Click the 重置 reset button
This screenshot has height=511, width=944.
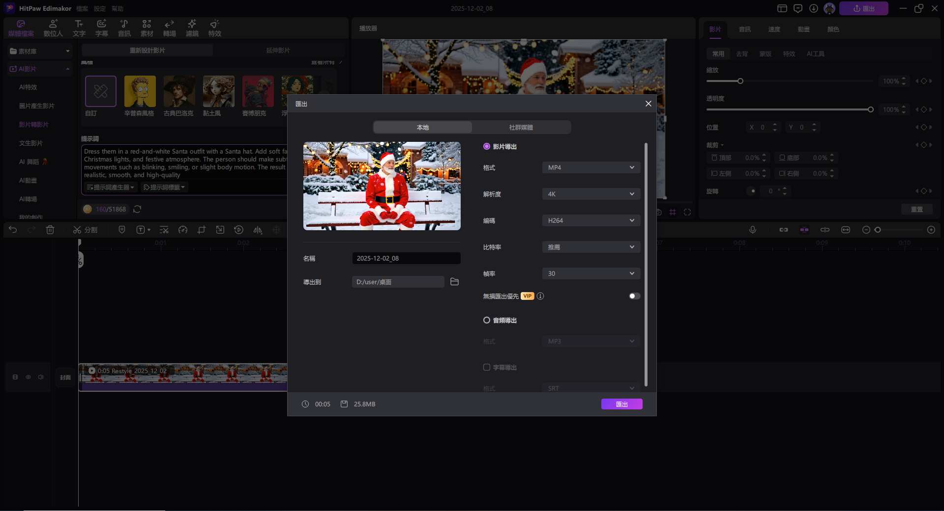coord(916,210)
